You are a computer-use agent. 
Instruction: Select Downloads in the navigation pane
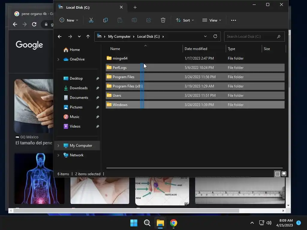(79, 88)
